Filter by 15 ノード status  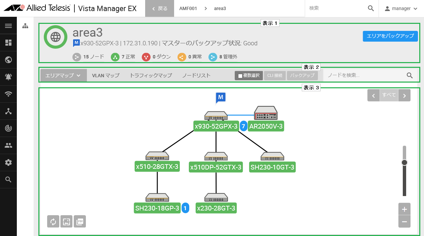[x=89, y=57]
